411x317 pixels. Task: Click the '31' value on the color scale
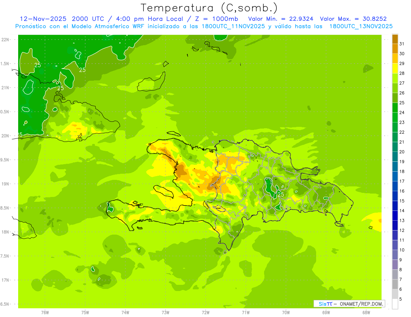[x=402, y=44]
